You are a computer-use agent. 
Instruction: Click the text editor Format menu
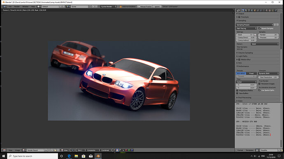[240, 150]
